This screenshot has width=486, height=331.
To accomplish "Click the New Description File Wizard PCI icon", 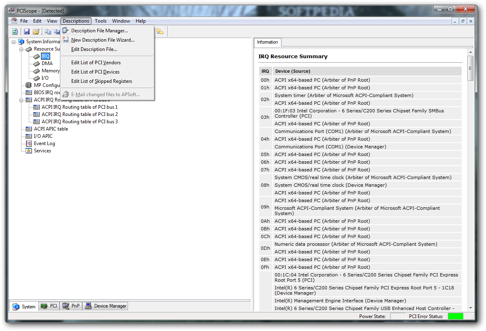I will click(66, 40).
